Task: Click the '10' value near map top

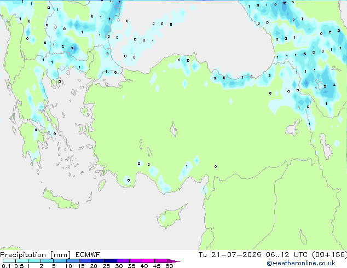Action: click(x=284, y=3)
